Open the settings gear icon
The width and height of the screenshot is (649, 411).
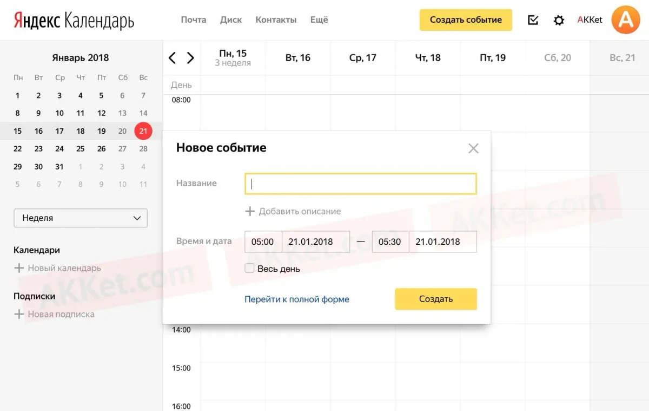[559, 21]
